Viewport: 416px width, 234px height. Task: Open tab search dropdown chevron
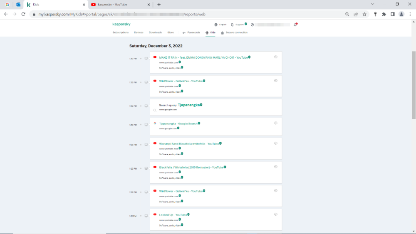pyautogui.click(x=372, y=4)
